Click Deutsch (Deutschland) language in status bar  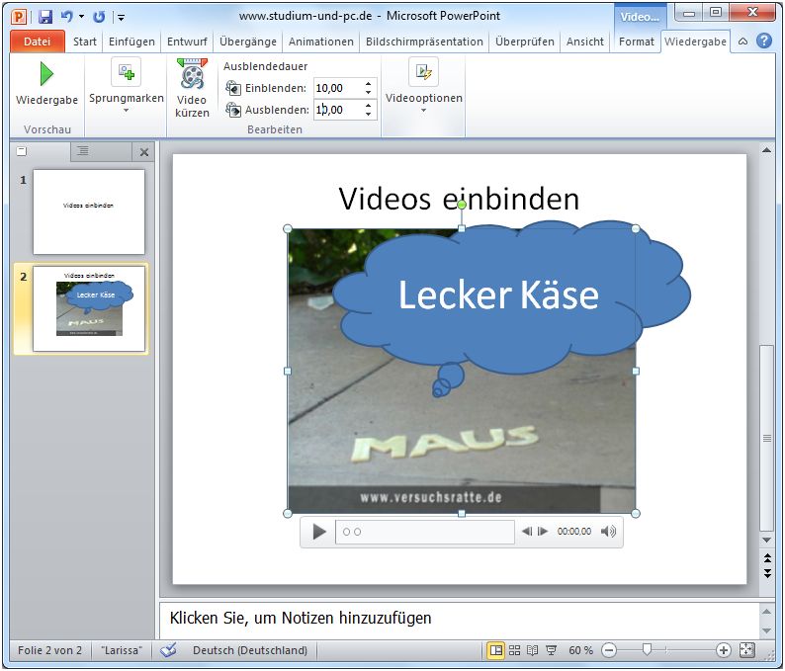[250, 650]
